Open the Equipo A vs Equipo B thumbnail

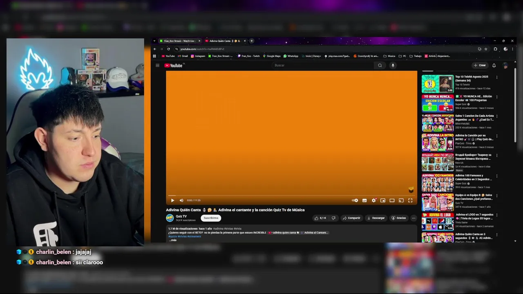(x=438, y=202)
